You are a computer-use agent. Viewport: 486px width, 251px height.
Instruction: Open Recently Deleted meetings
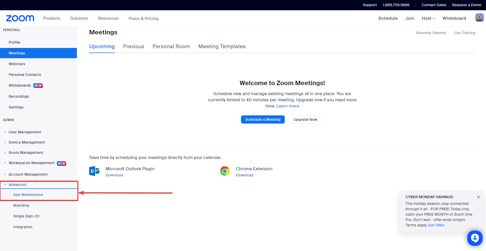431,33
